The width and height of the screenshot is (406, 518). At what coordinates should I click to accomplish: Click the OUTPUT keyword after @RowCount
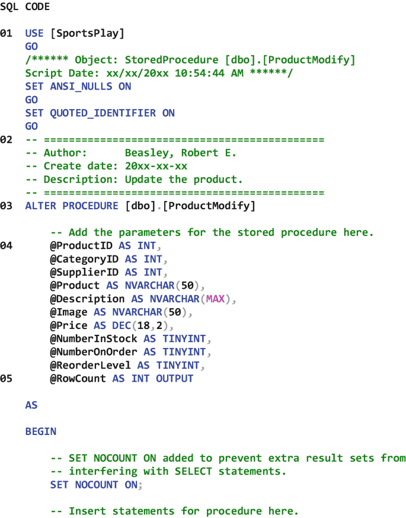coord(174,378)
